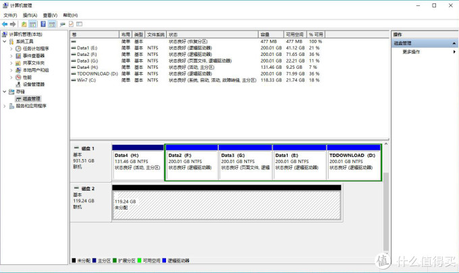Open the 帮助(H) menu
The image size is (459, 273).
70,16
